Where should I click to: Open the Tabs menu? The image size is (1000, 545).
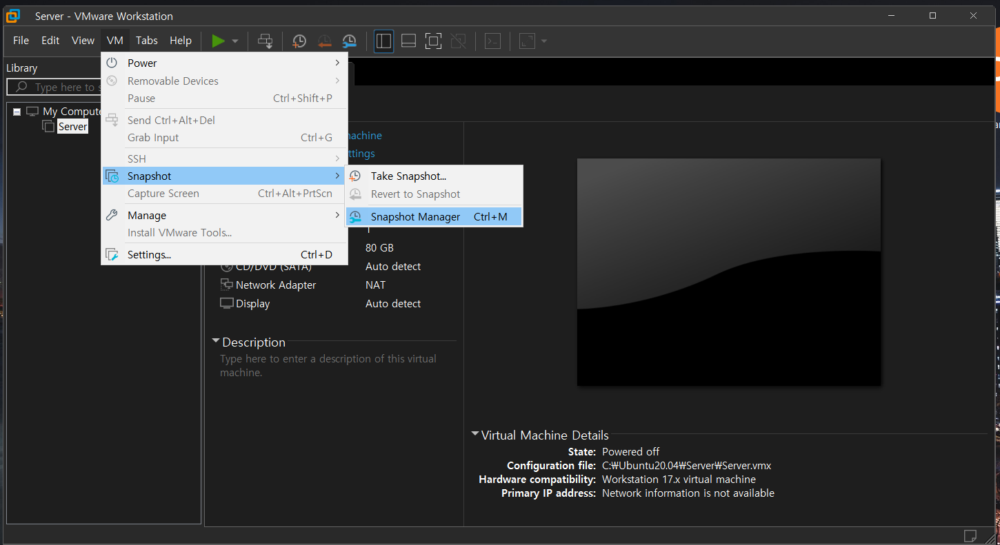147,41
